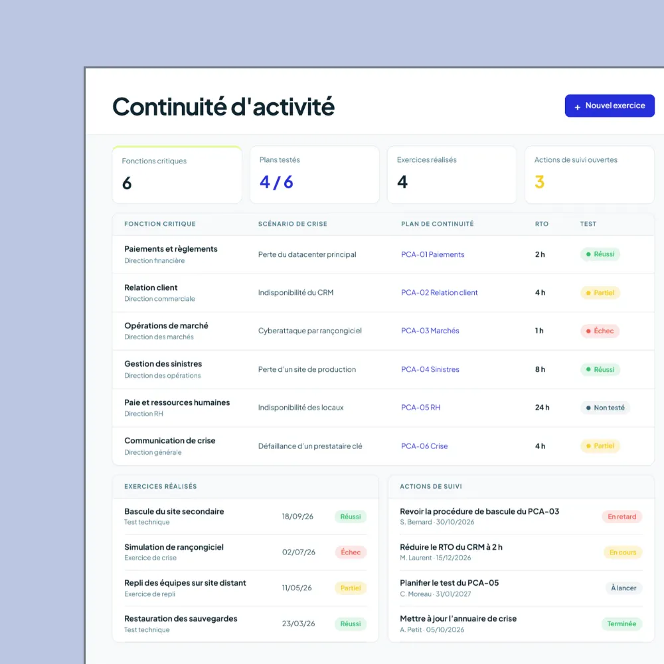Click the Réussi badge for Gestion des sinistres
Image resolution: width=664 pixels, height=664 pixels.
[600, 369]
